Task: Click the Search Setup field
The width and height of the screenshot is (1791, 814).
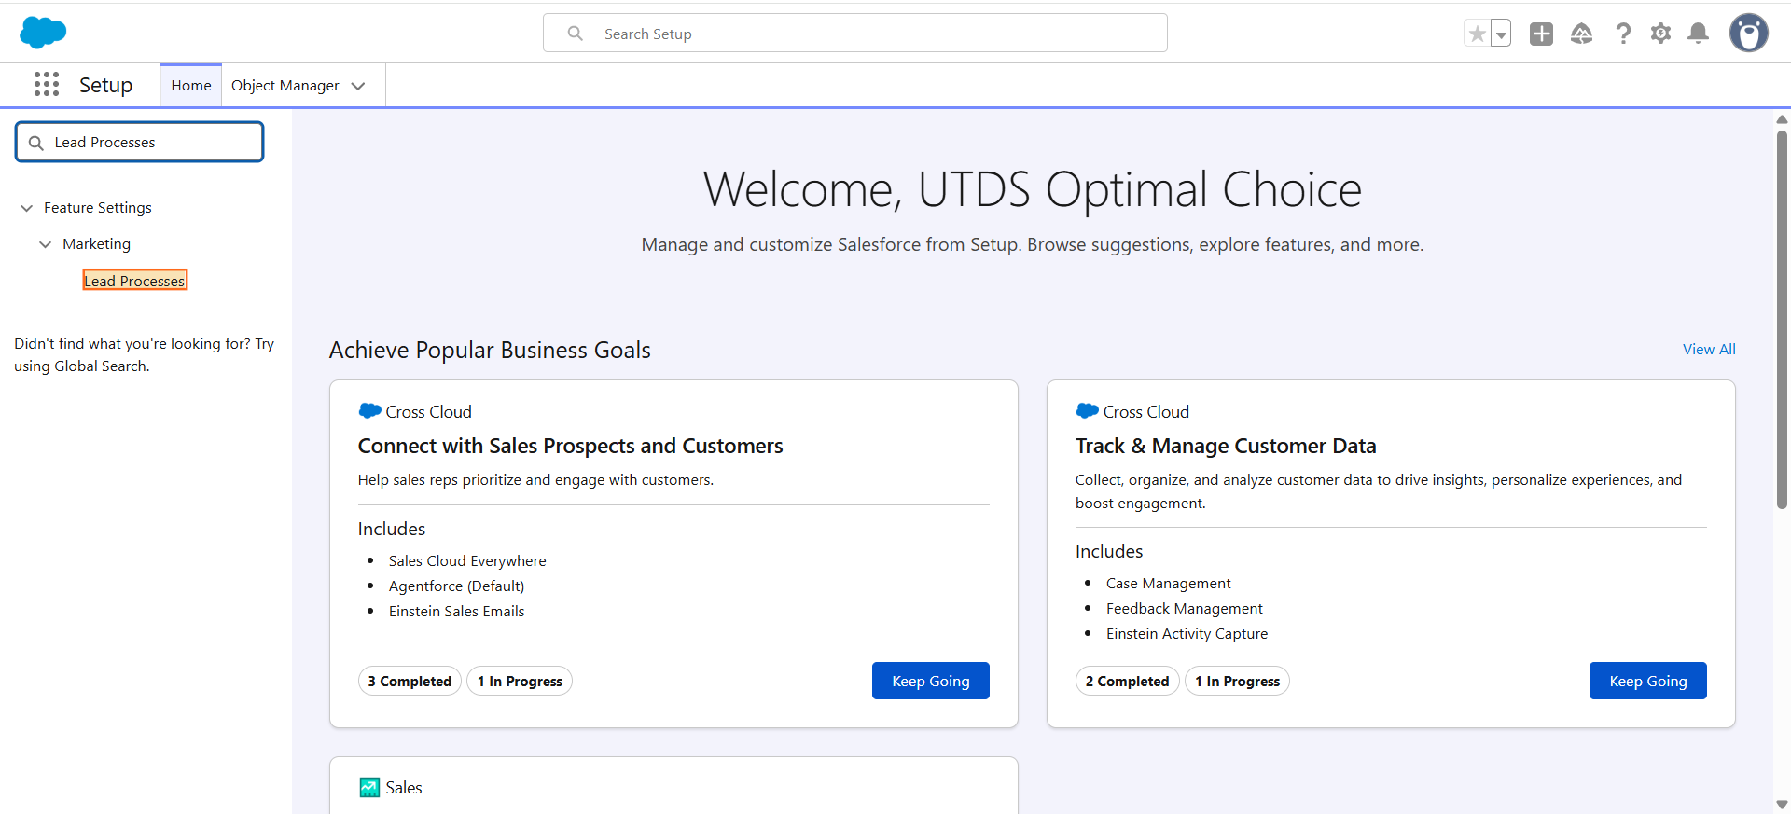Action: (854, 33)
